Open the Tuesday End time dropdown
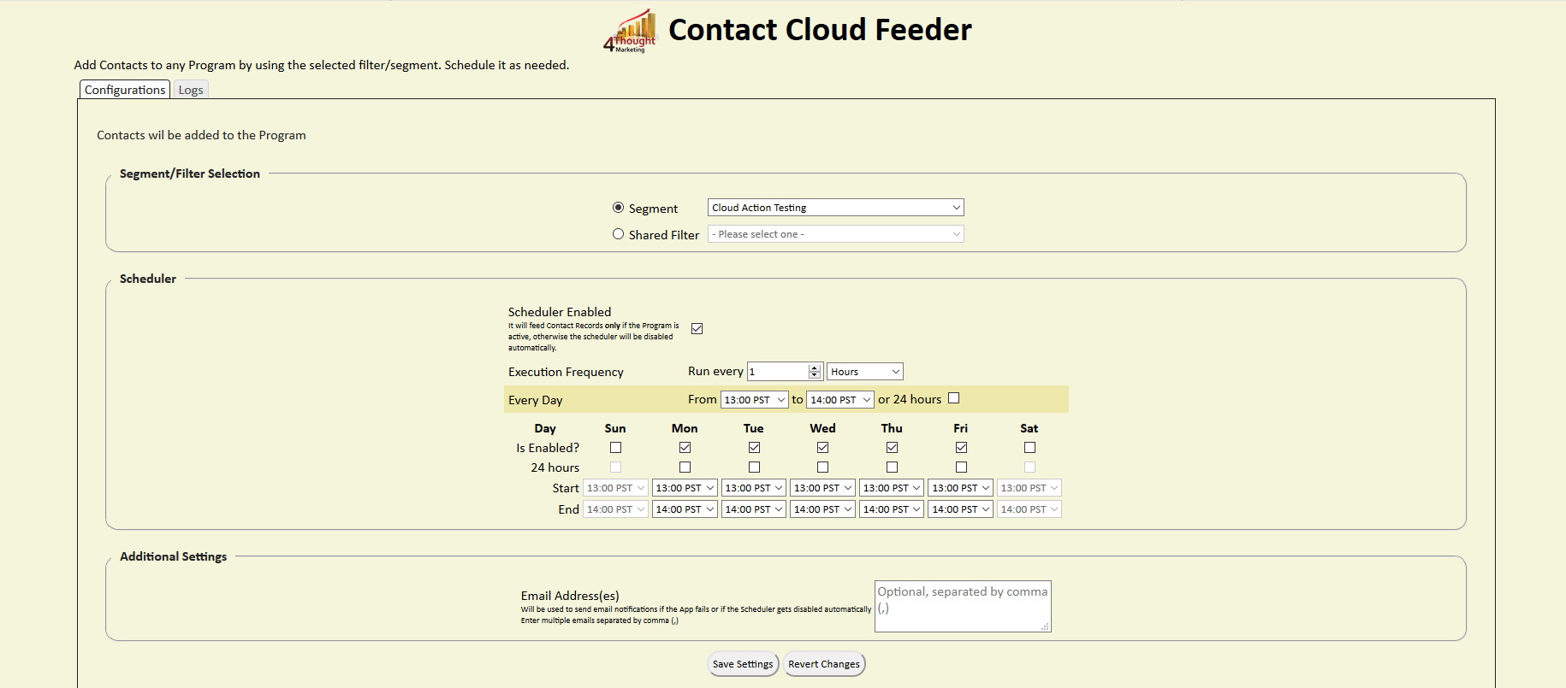The height and width of the screenshot is (688, 1566). coord(754,509)
